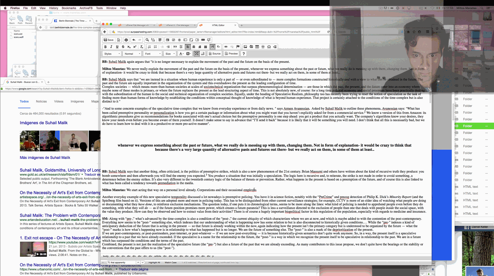
Task: Toggle Bold formatting
Action: [x=105, y=47]
